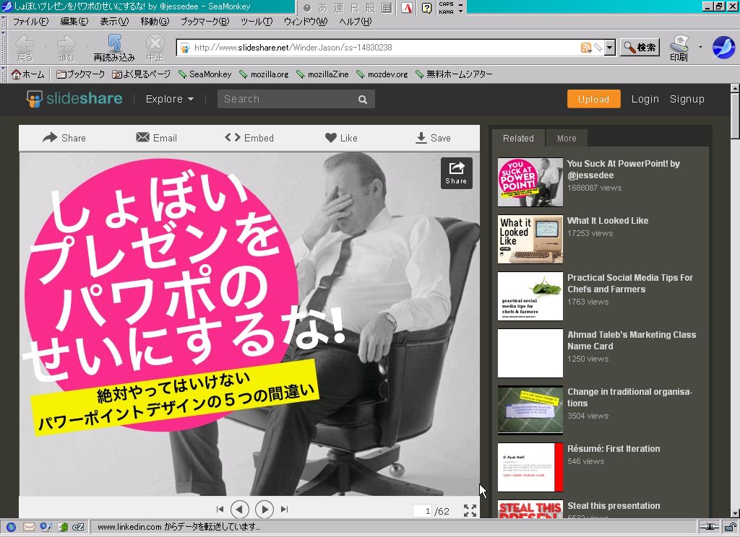Click the slide number field
Image resolution: width=740 pixels, height=537 pixels.
423,511
